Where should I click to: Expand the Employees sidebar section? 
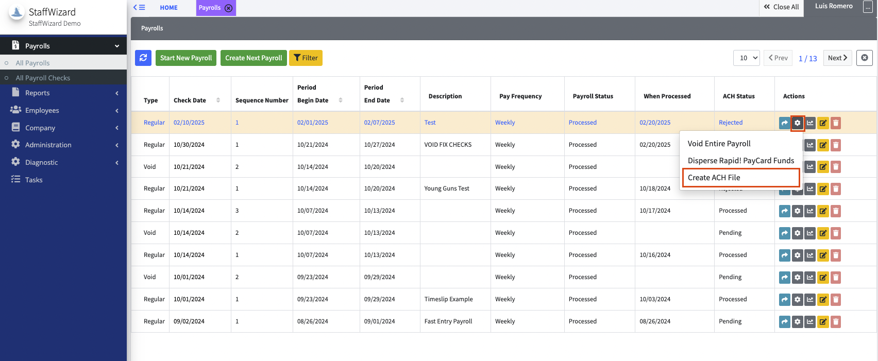[63, 110]
